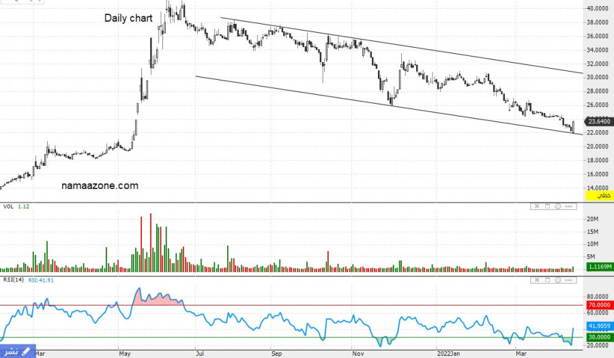Close the volume indicator panel
Screen dimensions: 614x358
[536, 206]
